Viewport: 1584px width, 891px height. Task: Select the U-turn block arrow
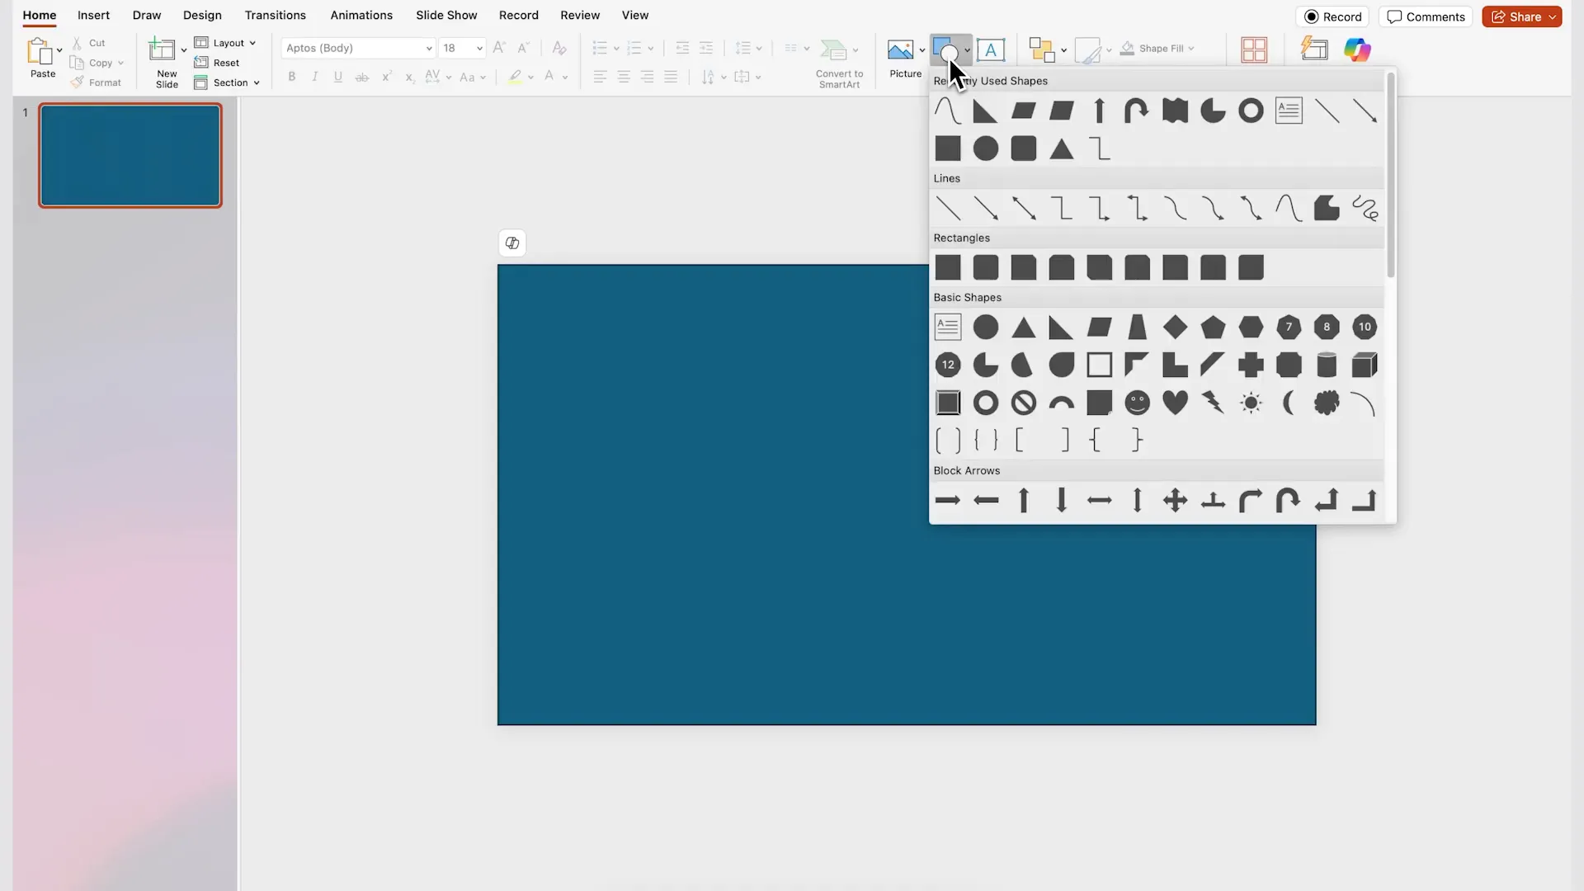coord(1289,500)
